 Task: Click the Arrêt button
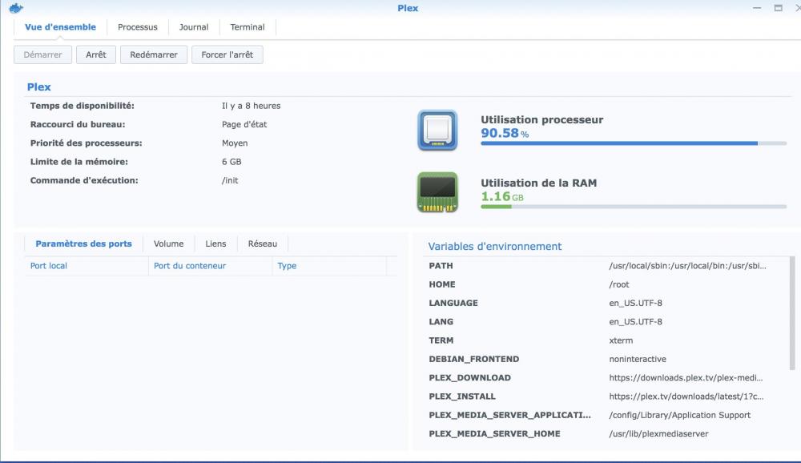[96, 54]
